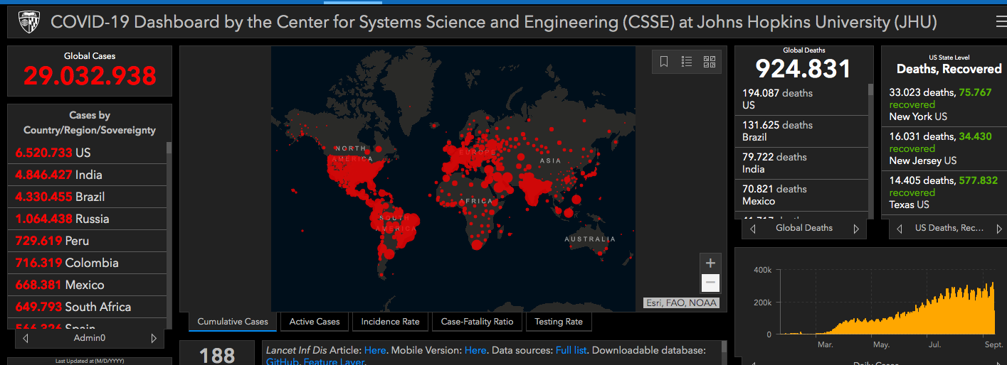Select India in the country cases list
Screen dimensions: 1007x365
[58, 175]
